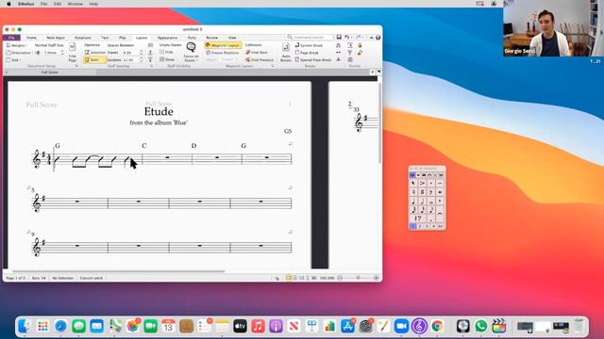Select voice 4 on the keypad
This screenshot has width=604, height=339.
point(434,226)
